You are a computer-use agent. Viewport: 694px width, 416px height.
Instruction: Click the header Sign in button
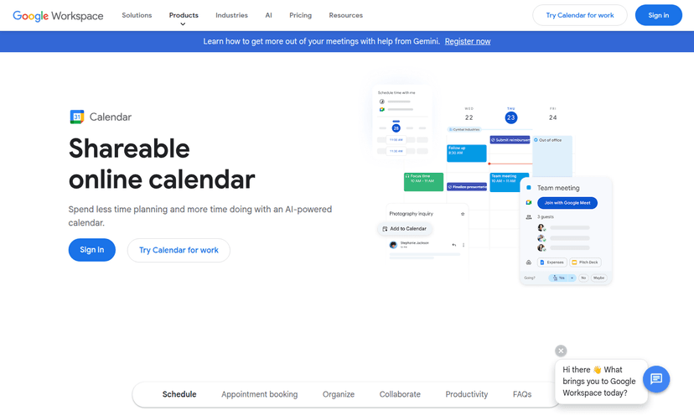click(x=659, y=15)
